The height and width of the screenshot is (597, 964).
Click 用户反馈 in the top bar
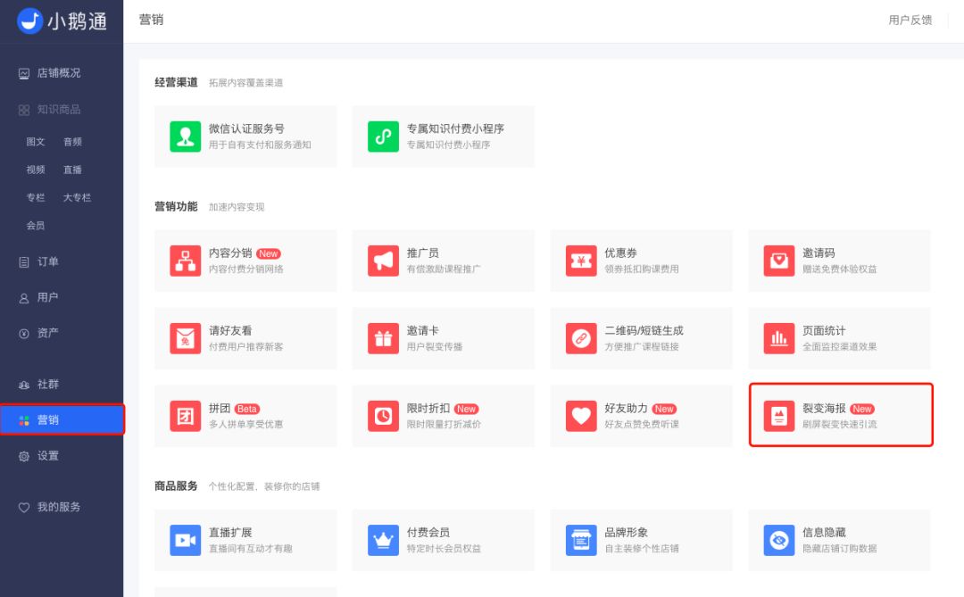910,20
